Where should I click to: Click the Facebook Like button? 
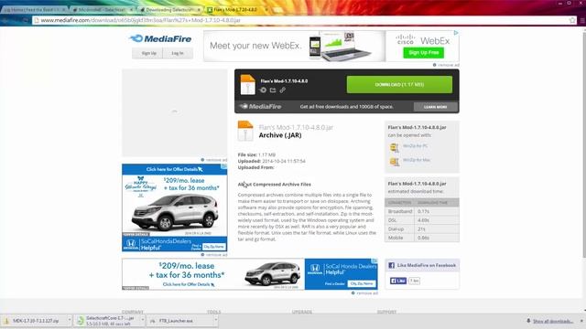tap(398, 281)
